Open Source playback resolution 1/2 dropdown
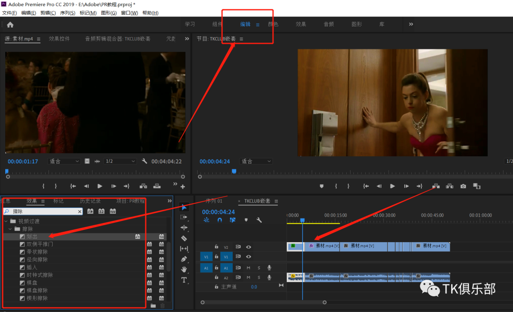 coord(120,161)
